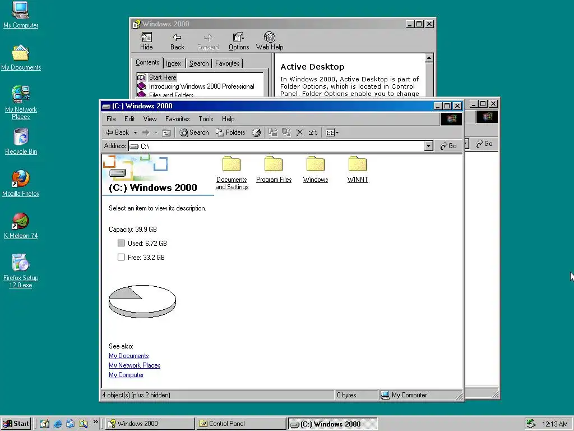Open the Tools menu
Screen dimensions: 574x431
[206, 119]
